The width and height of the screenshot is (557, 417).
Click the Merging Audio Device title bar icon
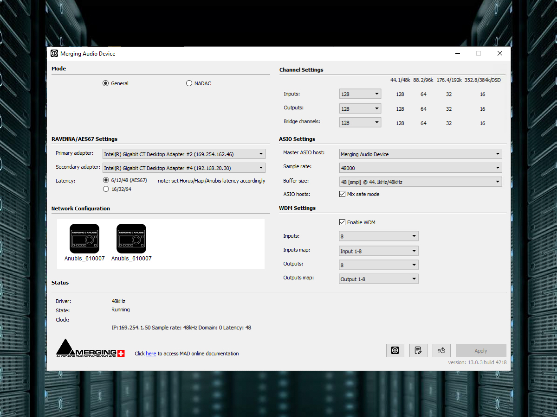click(x=54, y=53)
